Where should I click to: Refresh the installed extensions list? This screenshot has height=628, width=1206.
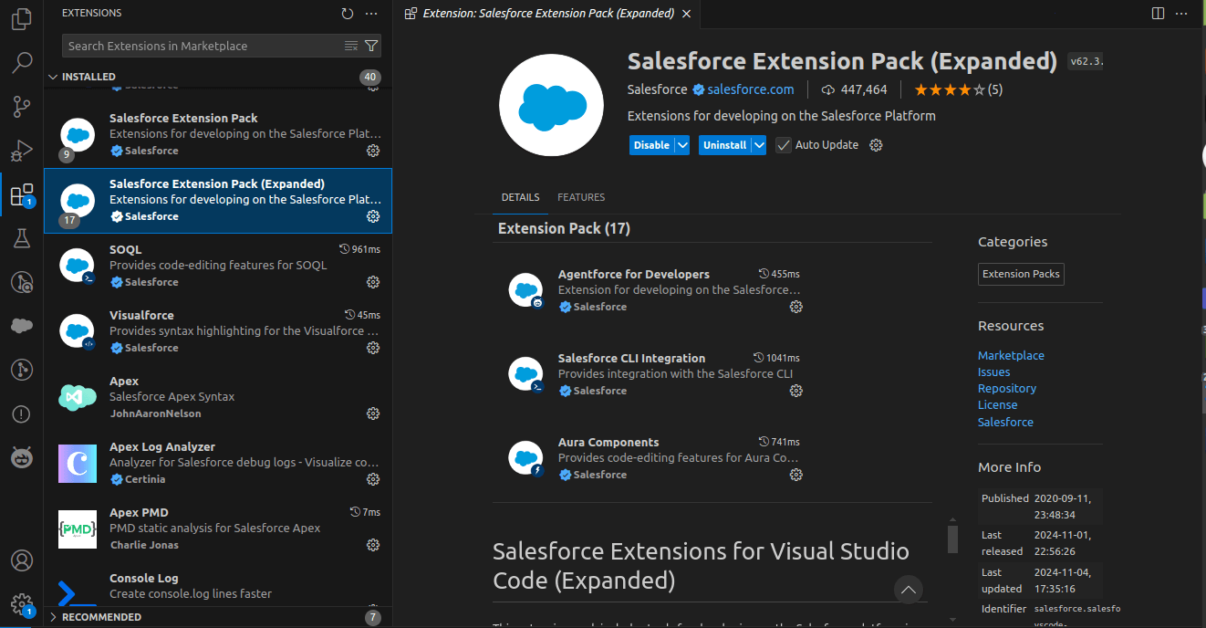pyautogui.click(x=347, y=13)
